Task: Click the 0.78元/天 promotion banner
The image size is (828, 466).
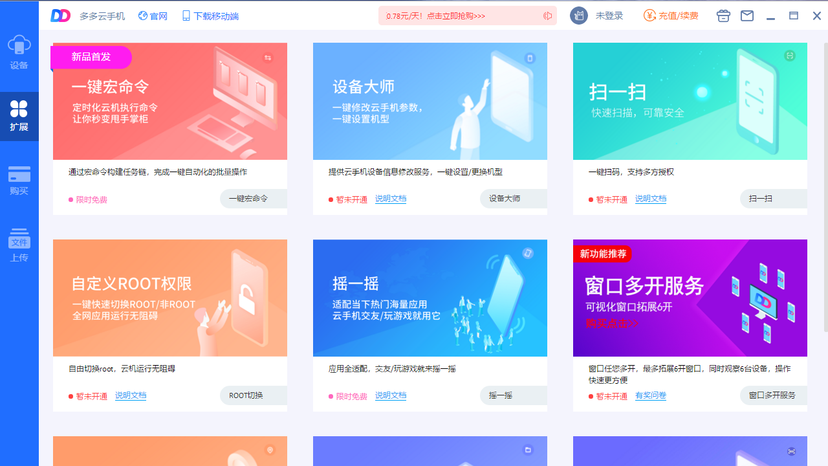Action: (468, 16)
